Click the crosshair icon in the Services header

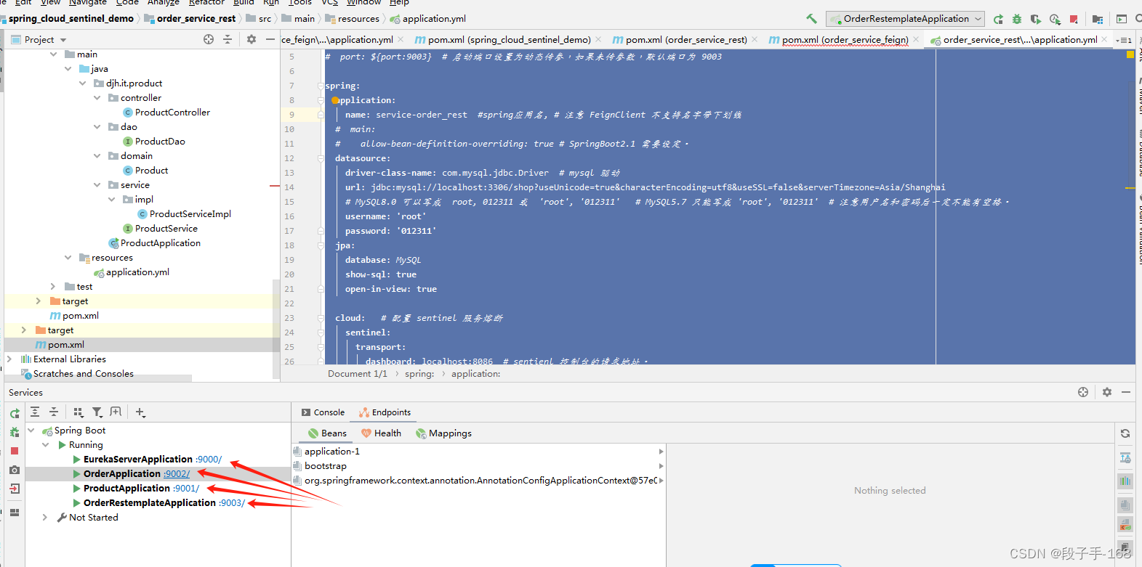tap(1083, 392)
